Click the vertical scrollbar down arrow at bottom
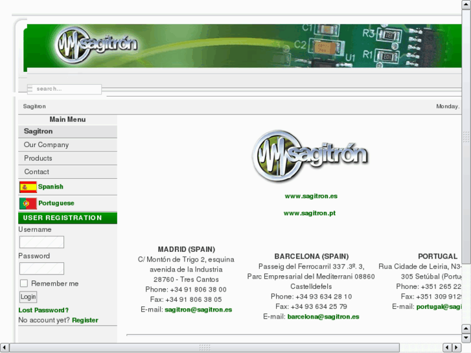Viewport: 471px width, 353px height. tap(466, 337)
